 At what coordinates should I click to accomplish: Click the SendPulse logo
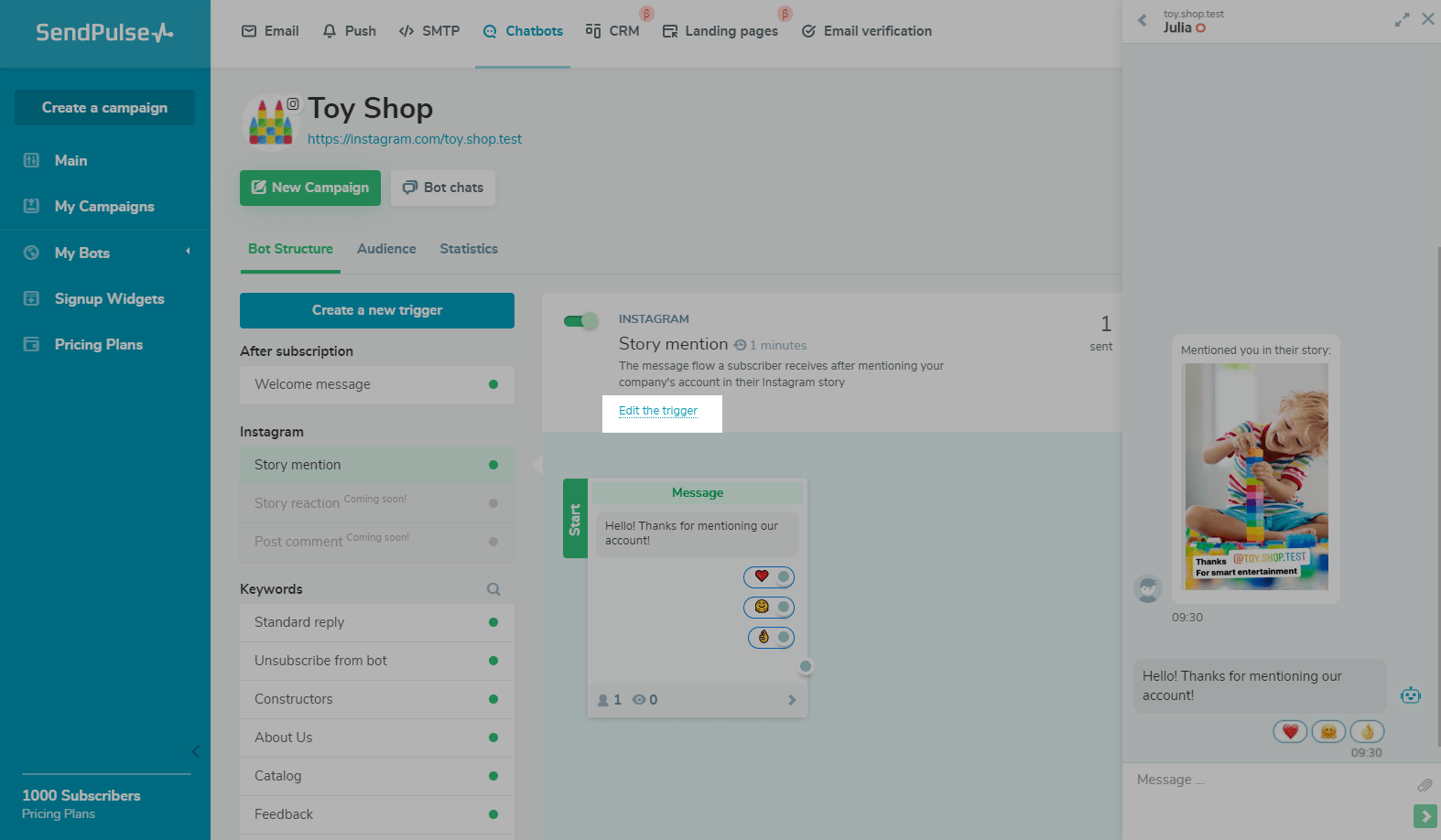104,33
